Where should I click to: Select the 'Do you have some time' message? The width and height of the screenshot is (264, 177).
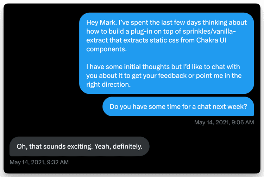coord(178,106)
